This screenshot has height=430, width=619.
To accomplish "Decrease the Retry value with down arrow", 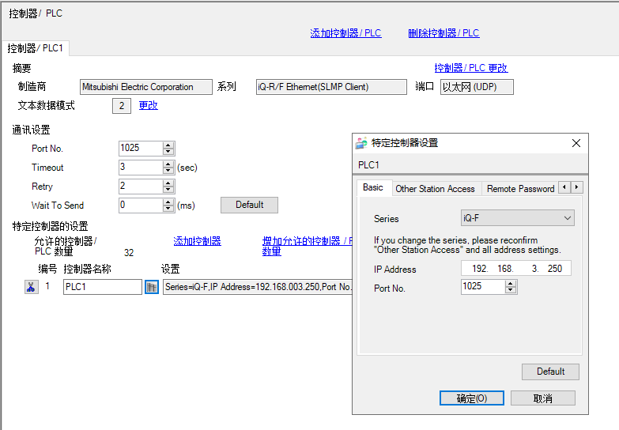I will 168,190.
